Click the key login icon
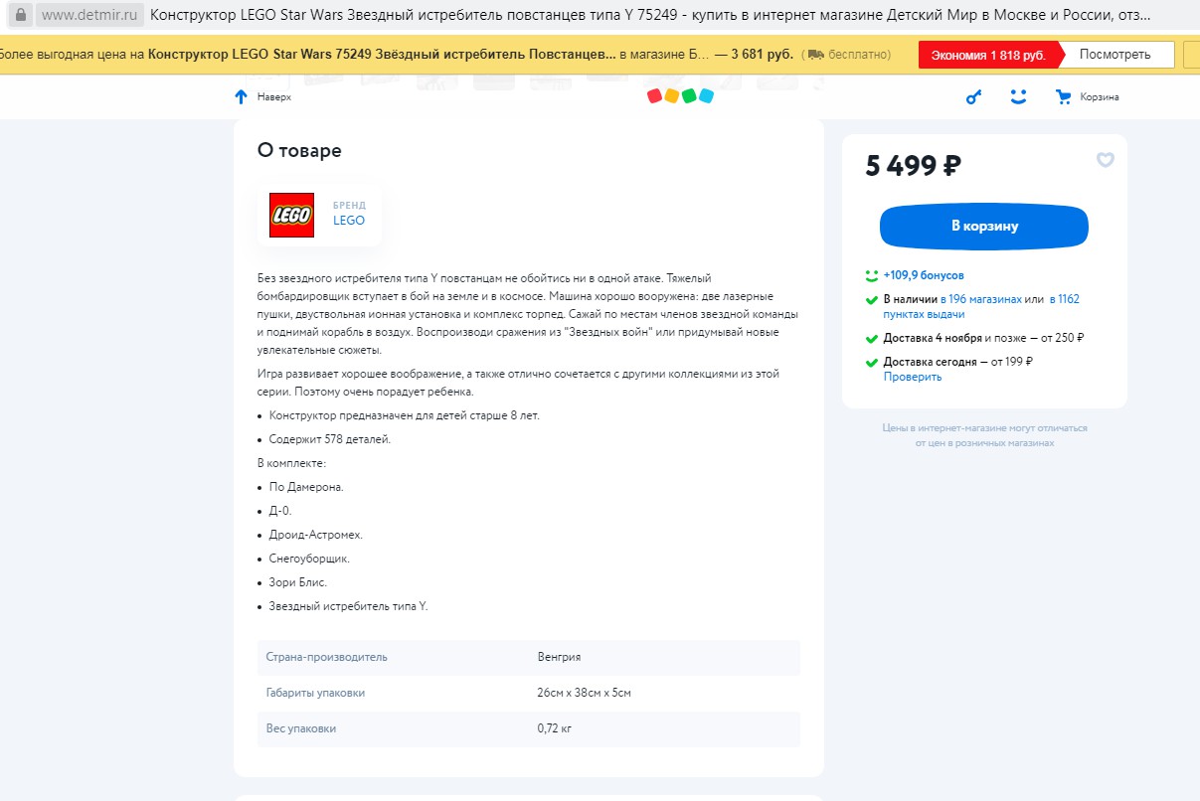 [974, 97]
